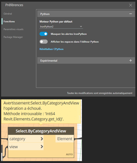Switch to the Général tab
Viewport: 137px width, 163px height.
[8, 14]
